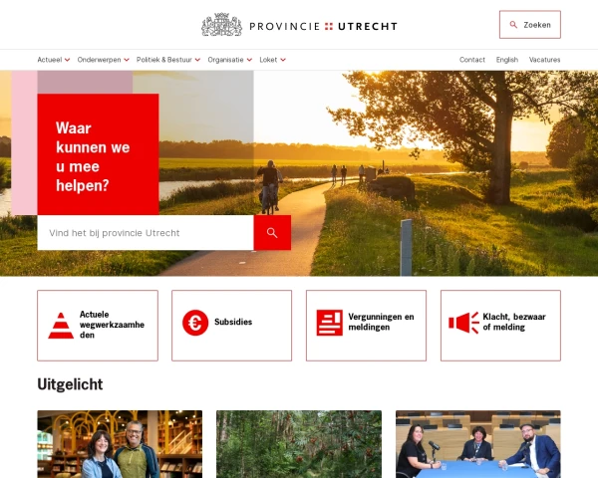The width and height of the screenshot is (598, 478).
Task: Open the bookstore couple featured photo
Action: click(x=120, y=444)
